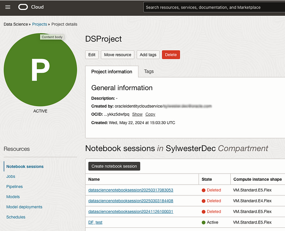
Task: Click Create notebook session button
Action: pos(114,166)
